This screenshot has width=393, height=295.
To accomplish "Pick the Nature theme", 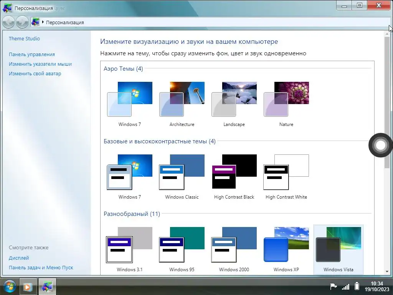I will [x=286, y=104].
